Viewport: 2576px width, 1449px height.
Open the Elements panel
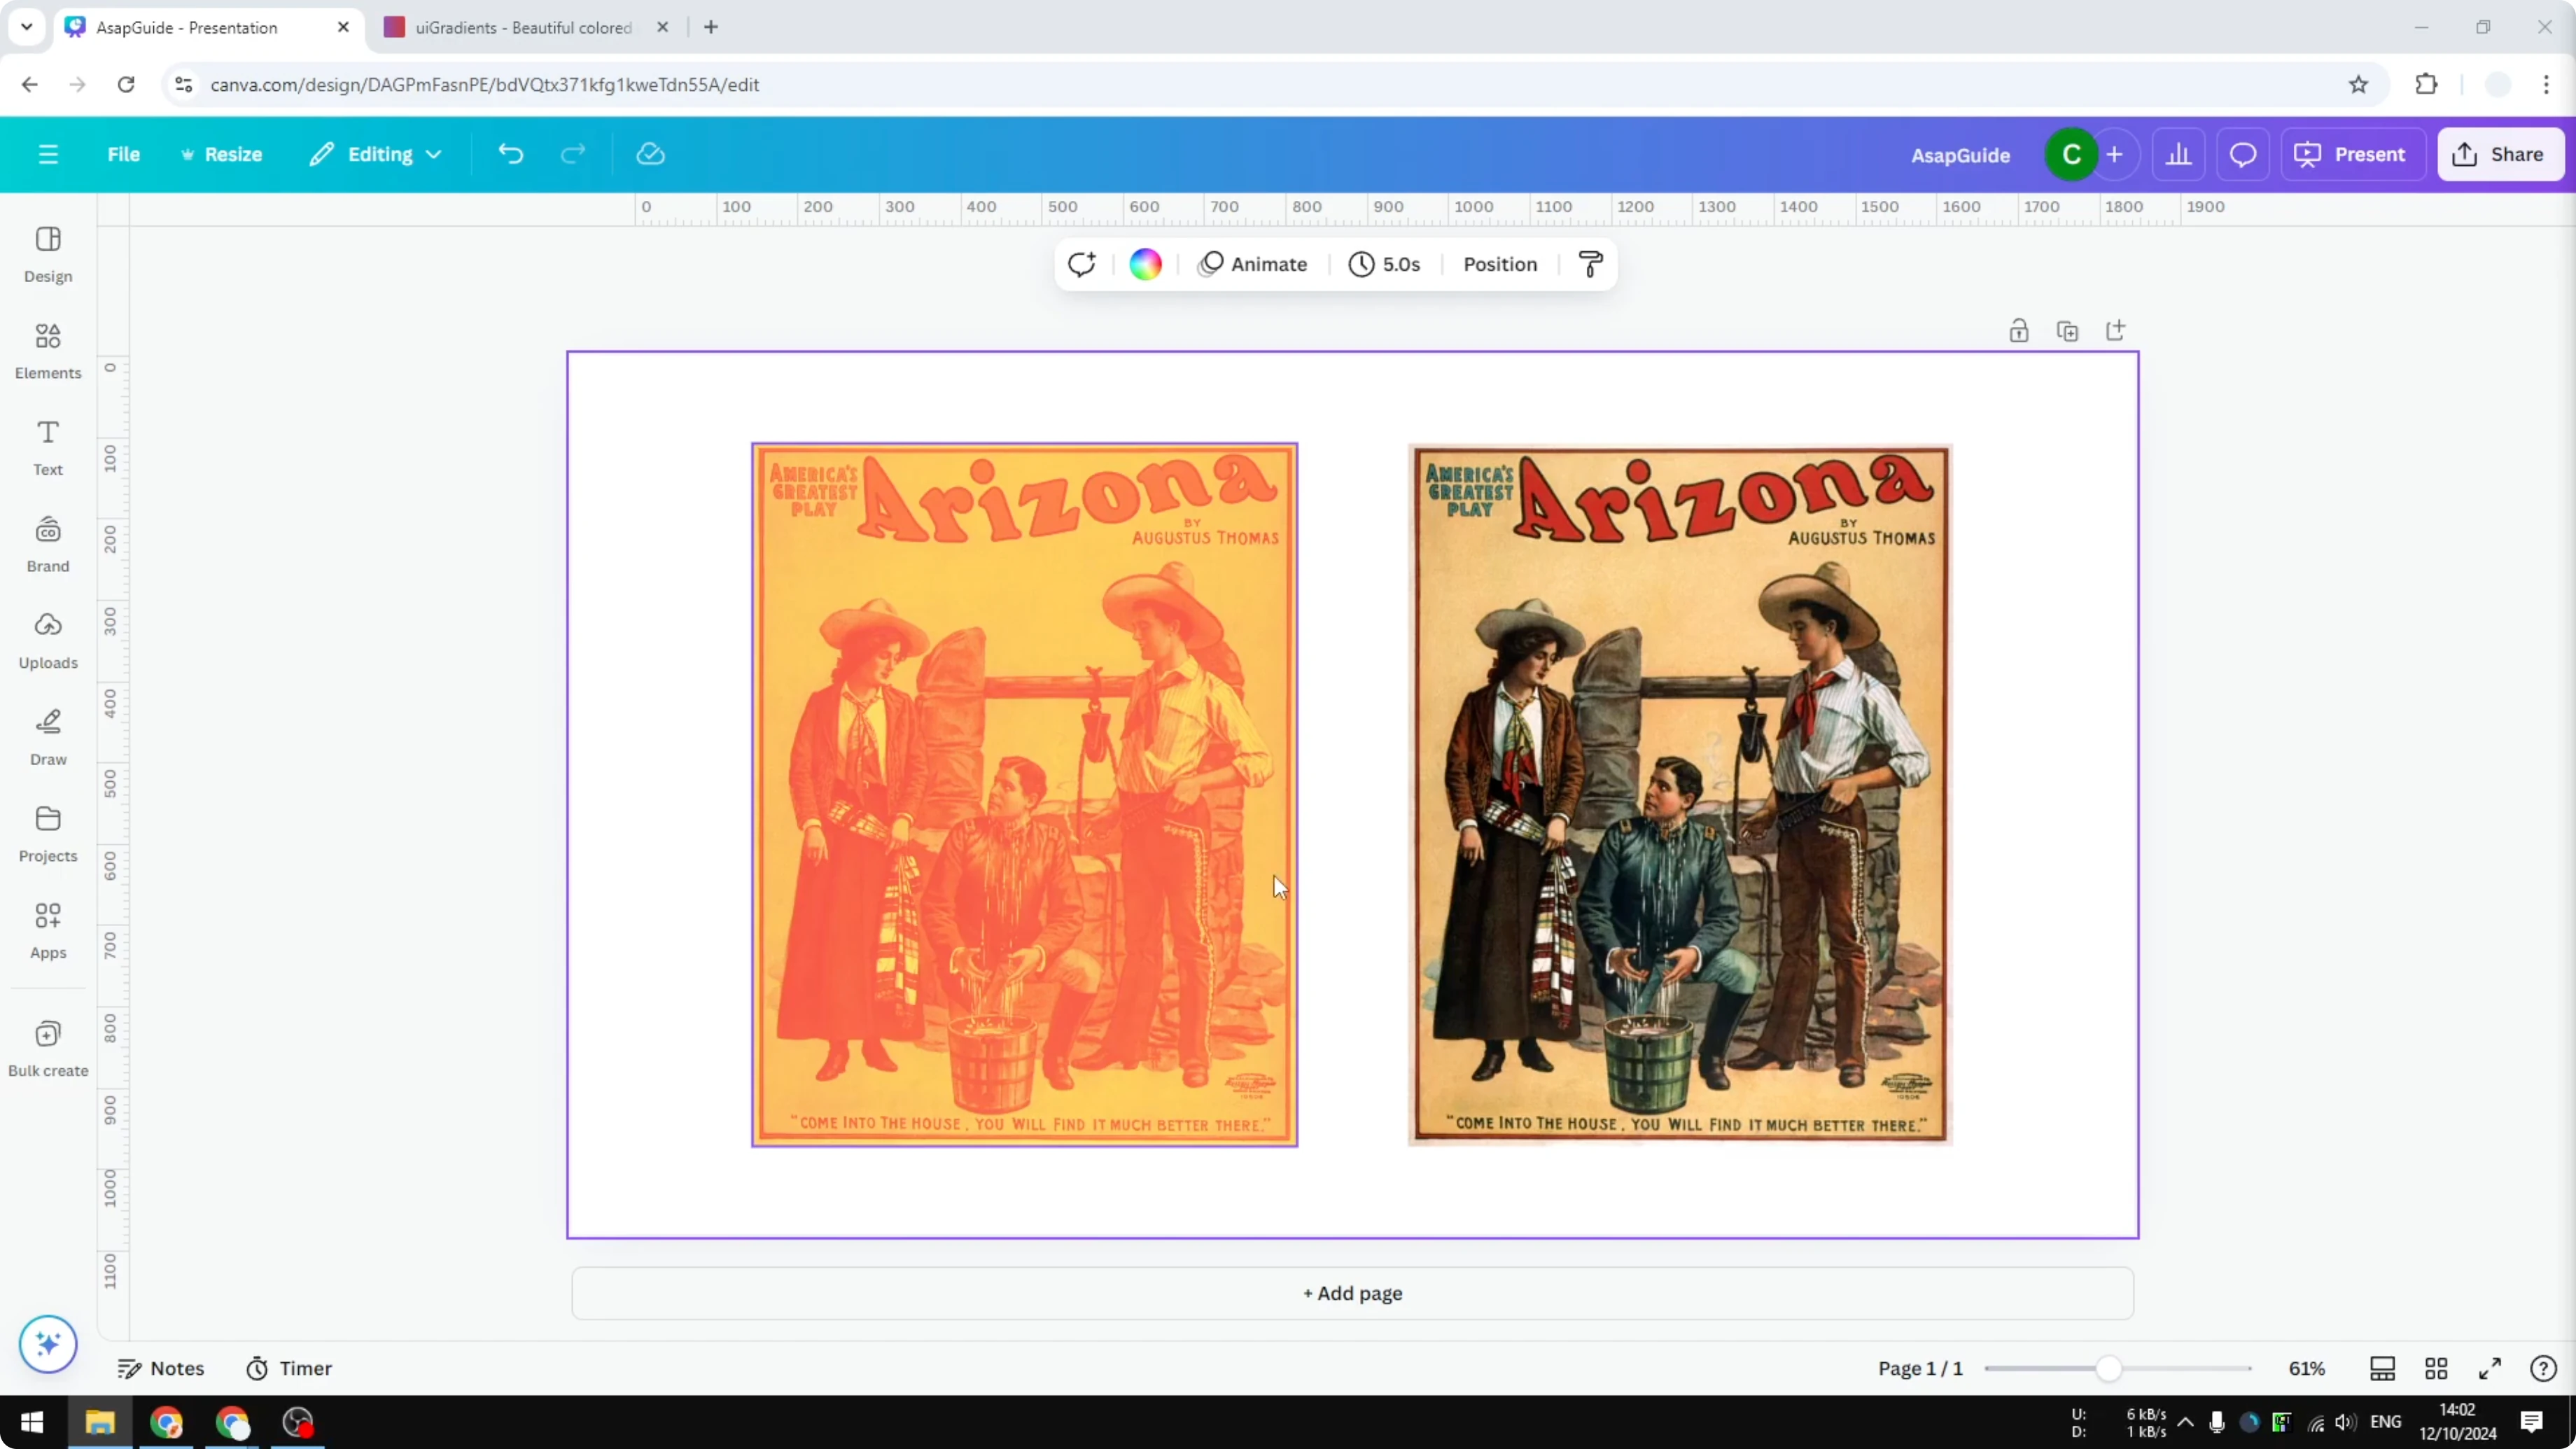click(x=47, y=350)
